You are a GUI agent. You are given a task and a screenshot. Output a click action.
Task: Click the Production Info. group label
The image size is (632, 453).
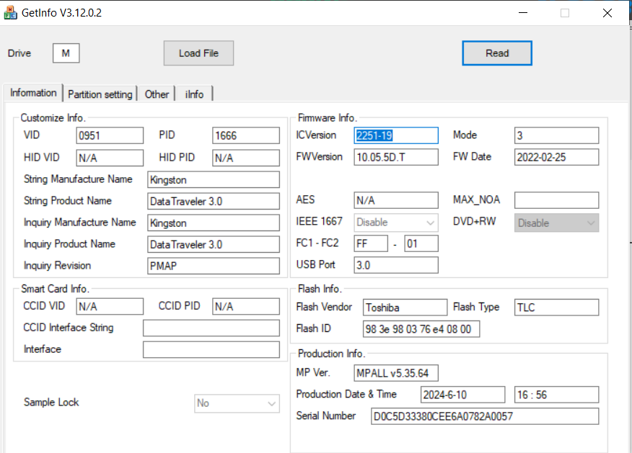click(x=331, y=354)
